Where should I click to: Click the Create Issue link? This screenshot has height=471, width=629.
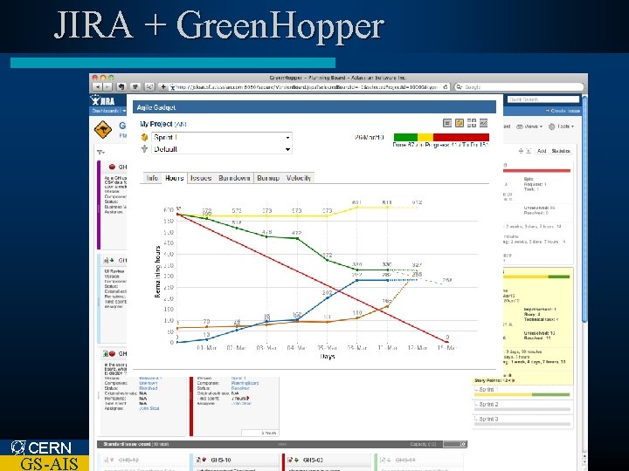click(563, 111)
